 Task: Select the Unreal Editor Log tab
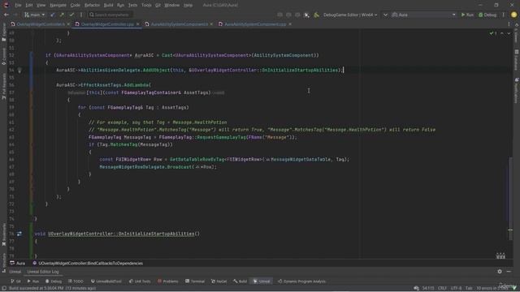[x=43, y=272]
